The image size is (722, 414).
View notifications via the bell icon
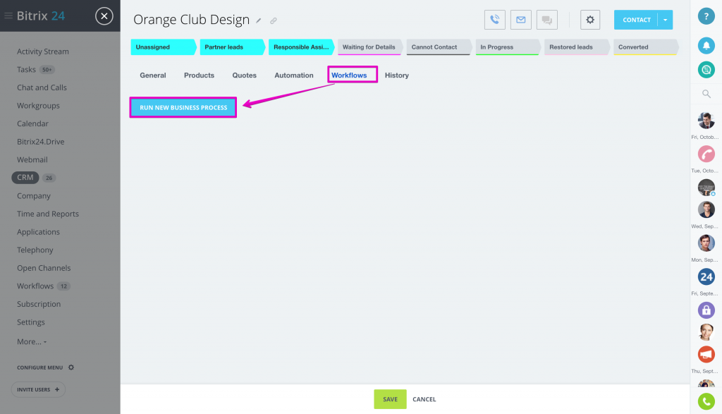706,46
